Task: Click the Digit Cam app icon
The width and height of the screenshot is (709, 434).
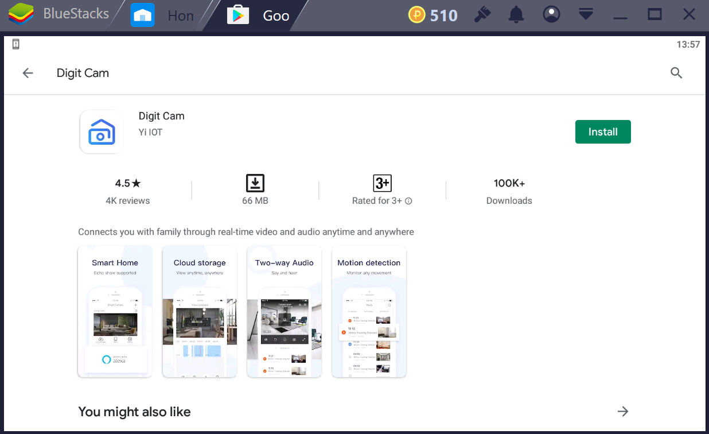Action: pyautogui.click(x=102, y=132)
